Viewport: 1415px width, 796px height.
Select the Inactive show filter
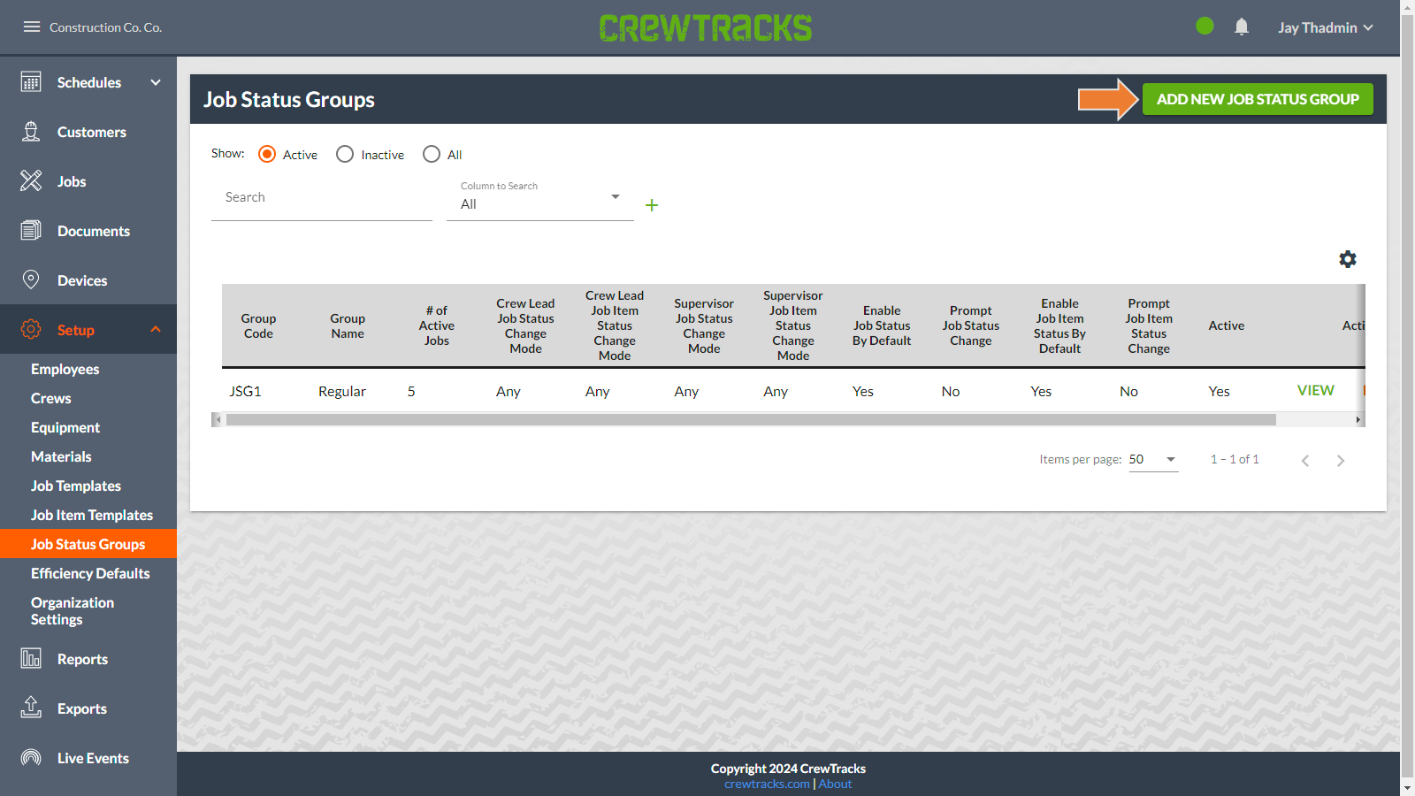coord(345,154)
